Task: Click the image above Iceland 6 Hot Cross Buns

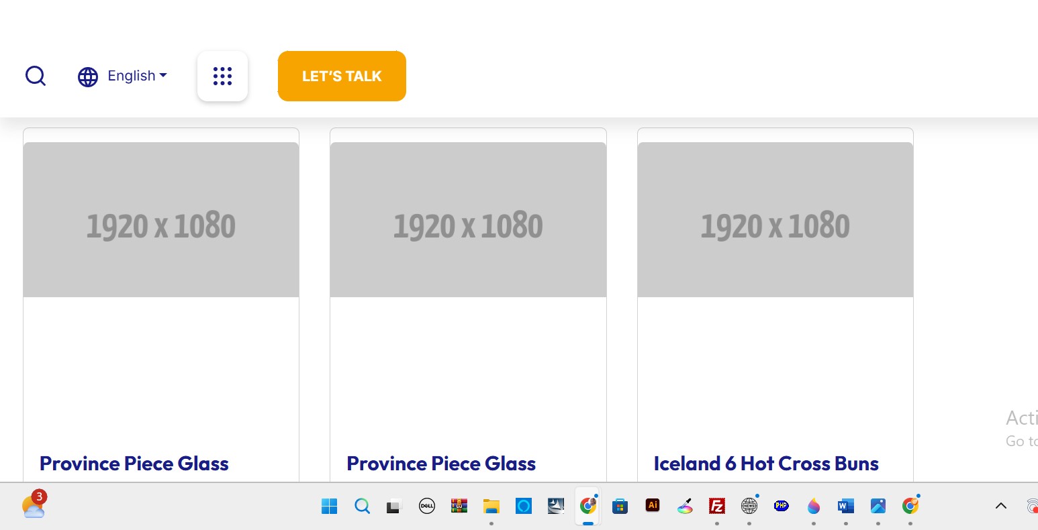Action: (x=775, y=219)
